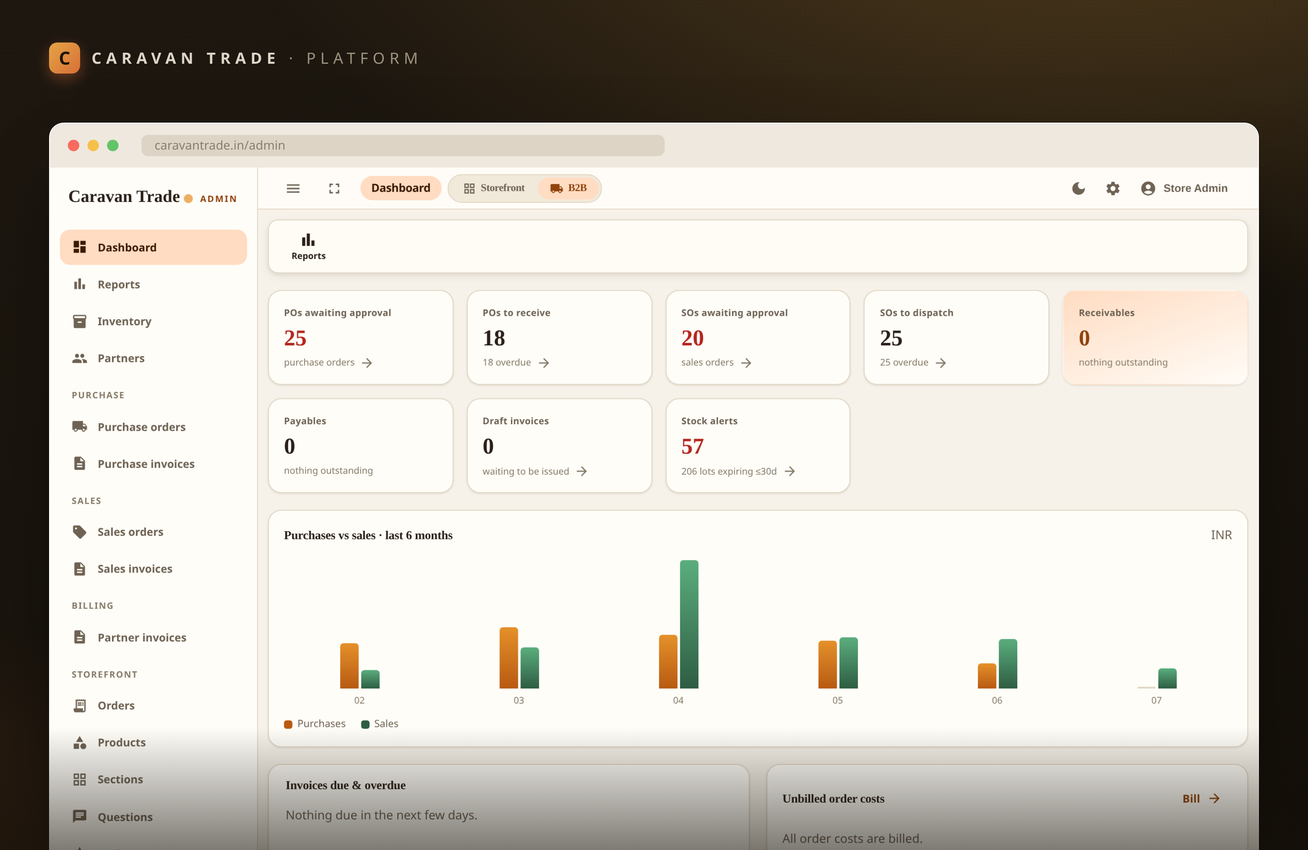Click the Store Admin avatar icon
The width and height of the screenshot is (1308, 850).
[1147, 188]
